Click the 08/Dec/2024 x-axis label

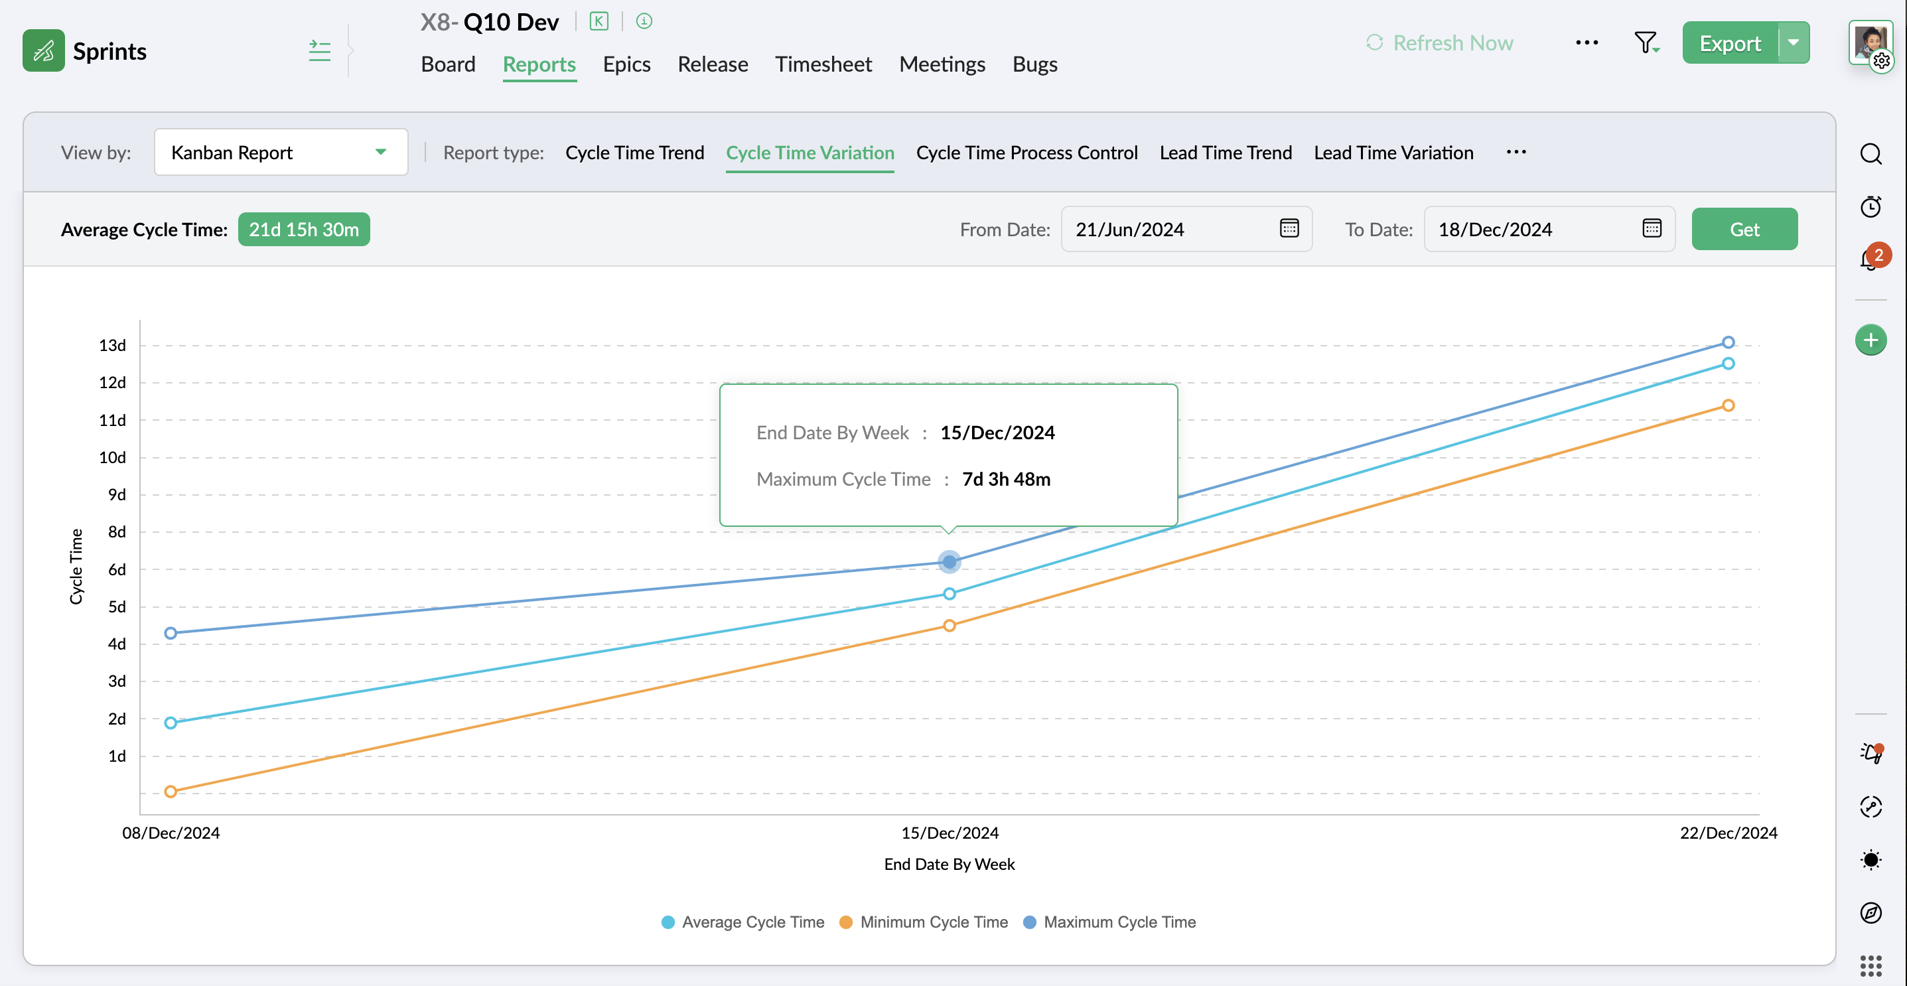171,833
